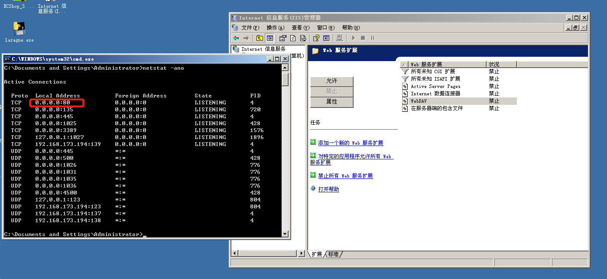Open 对特定的应用程序允许所有 Web 服务扩展 link
Image resolution: width=607 pixels, height=279 pixels.
point(352,159)
